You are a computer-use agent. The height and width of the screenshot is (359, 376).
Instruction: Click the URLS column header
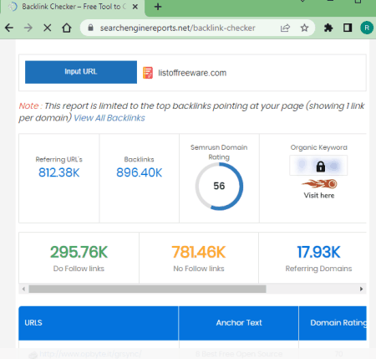pos(99,323)
